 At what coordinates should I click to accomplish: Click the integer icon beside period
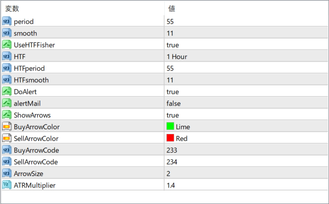tap(7, 22)
